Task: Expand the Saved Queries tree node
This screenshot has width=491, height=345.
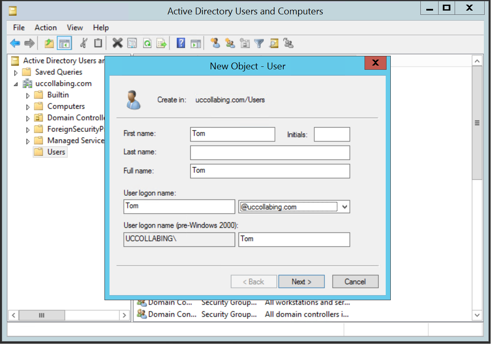Action: coord(16,73)
